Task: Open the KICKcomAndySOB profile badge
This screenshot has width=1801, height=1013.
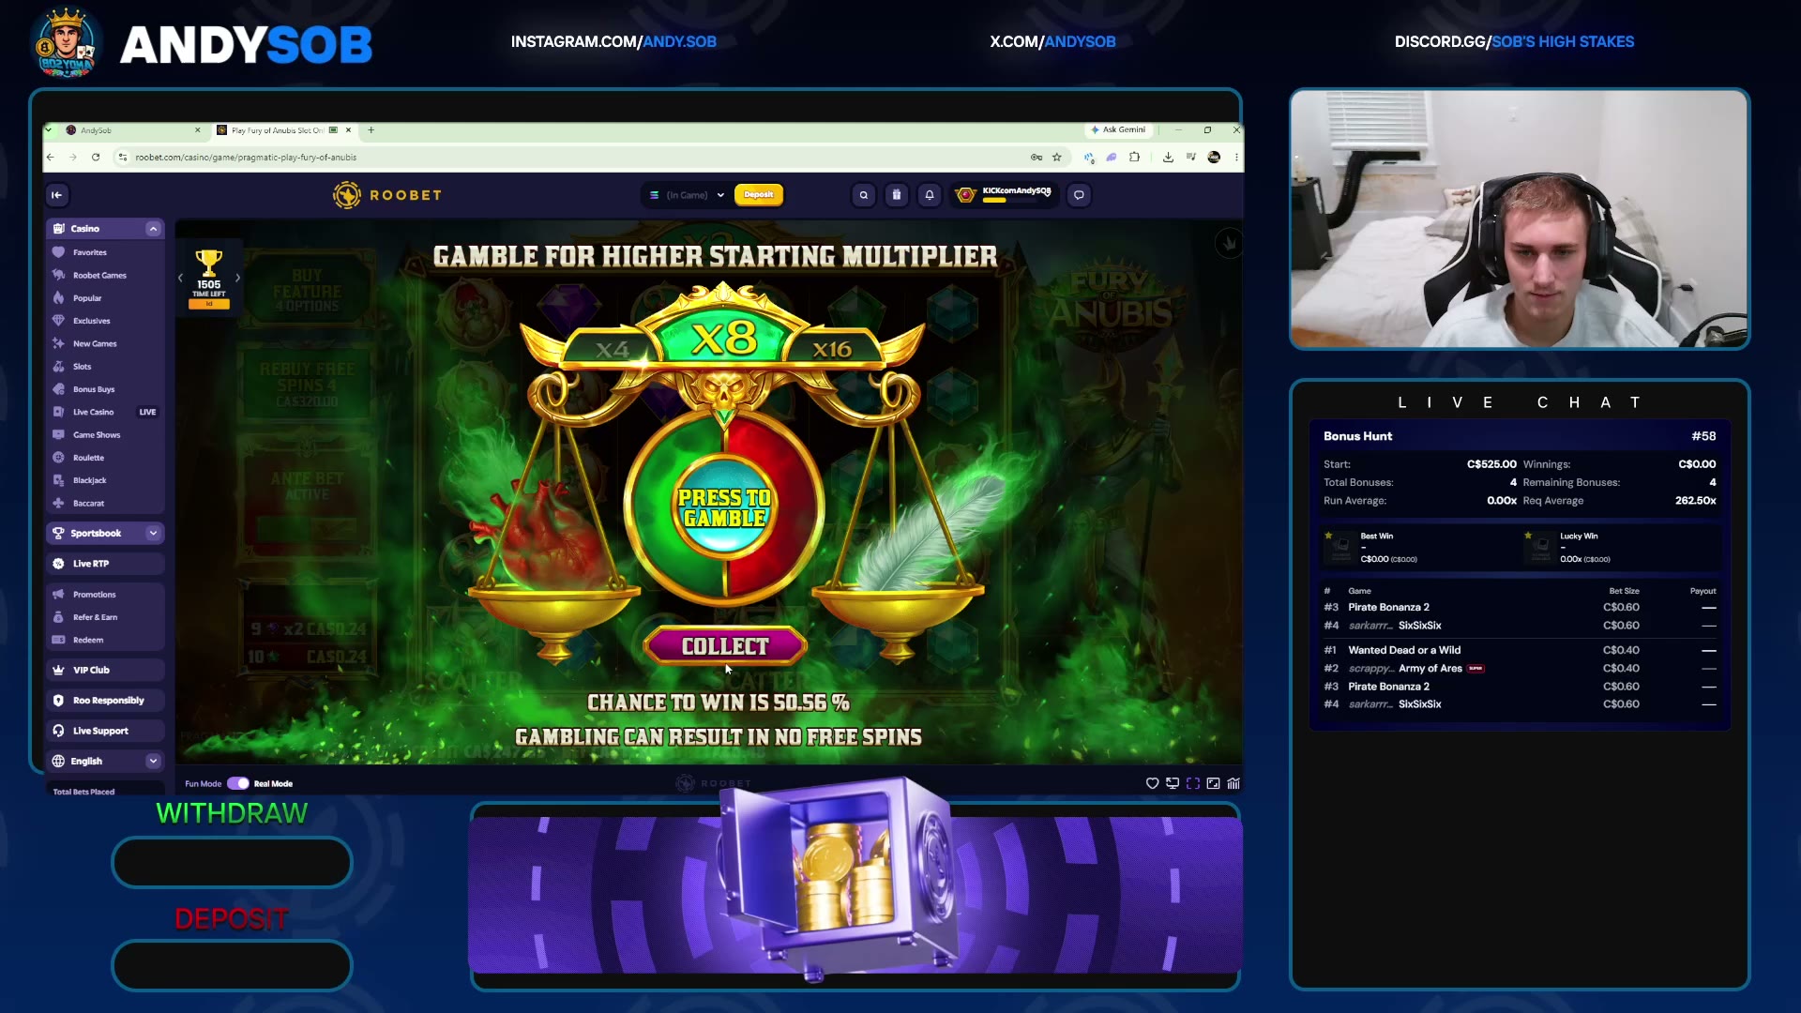Action: coord(1005,195)
